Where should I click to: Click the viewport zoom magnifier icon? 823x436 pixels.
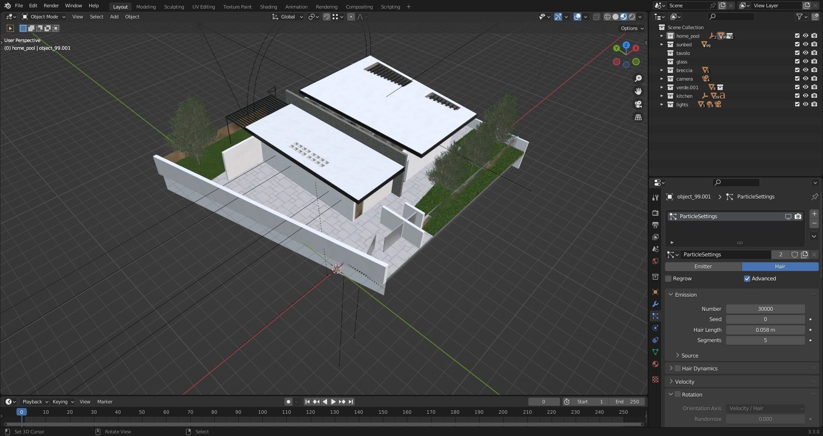click(x=638, y=78)
